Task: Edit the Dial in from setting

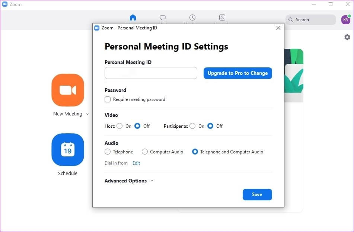Action: tap(136, 163)
